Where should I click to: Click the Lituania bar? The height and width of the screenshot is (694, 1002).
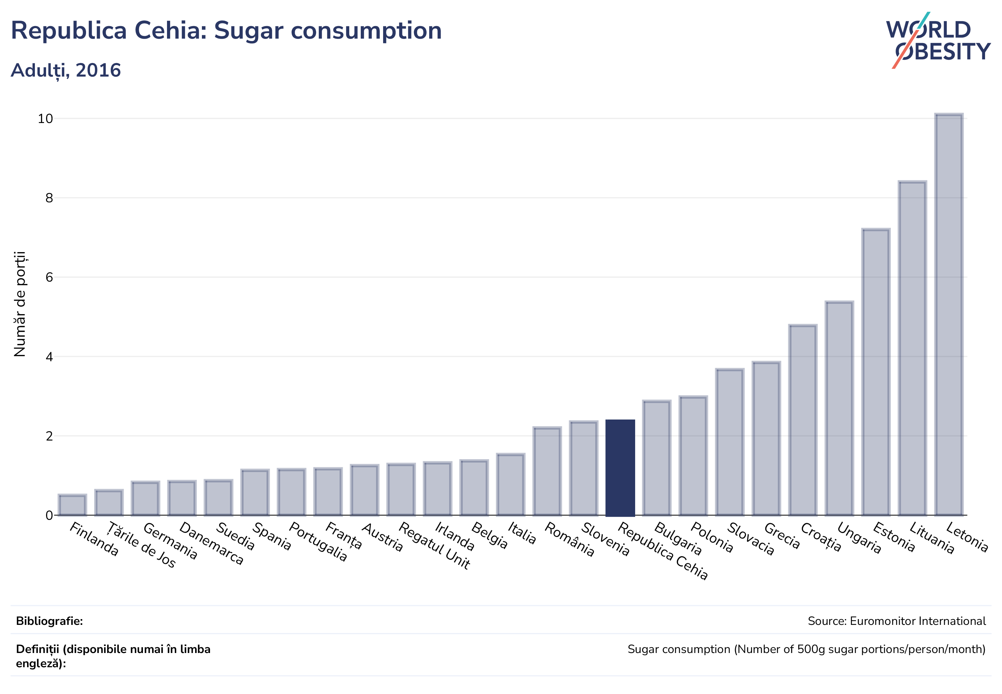(x=913, y=348)
